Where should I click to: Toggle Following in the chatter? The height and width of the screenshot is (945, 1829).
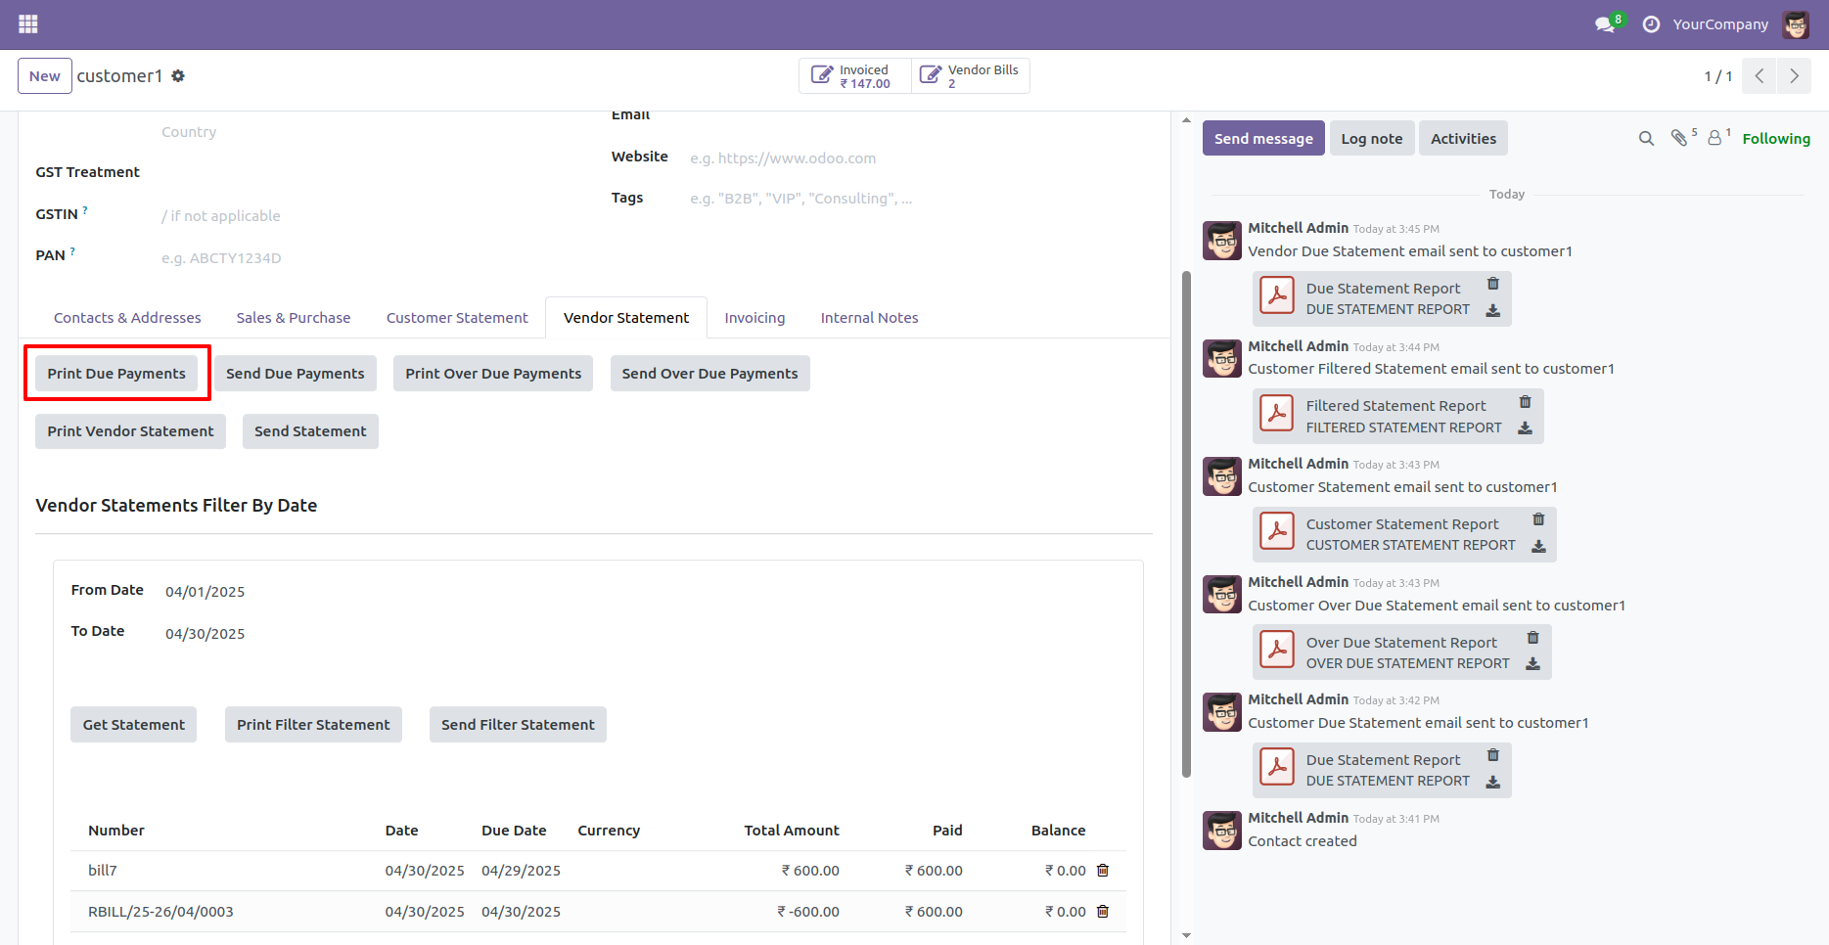point(1776,138)
